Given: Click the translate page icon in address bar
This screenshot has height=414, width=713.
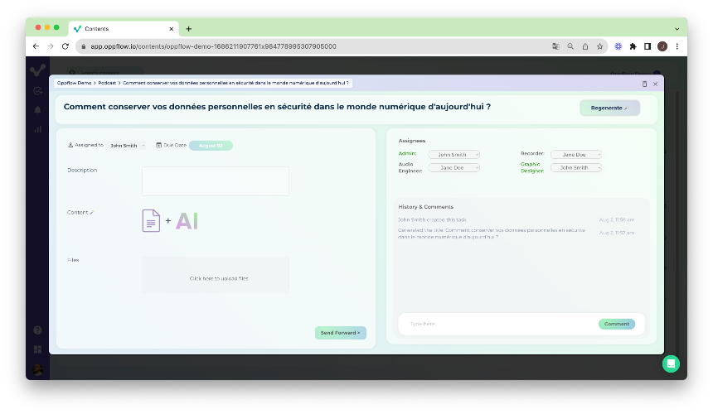Looking at the screenshot, I should [555, 46].
